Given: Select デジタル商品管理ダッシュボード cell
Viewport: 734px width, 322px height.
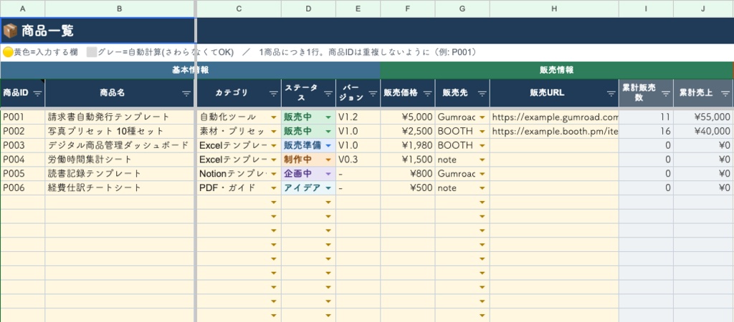Looking at the screenshot, I should pyautogui.click(x=120, y=145).
